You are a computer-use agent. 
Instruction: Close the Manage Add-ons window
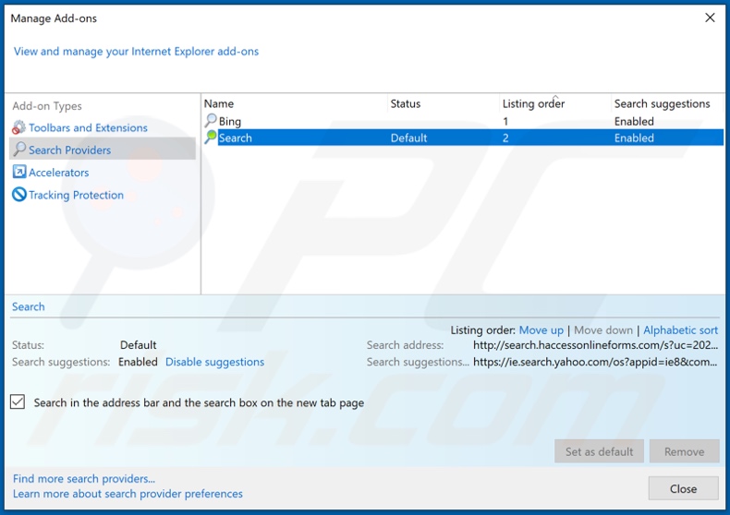(710, 18)
